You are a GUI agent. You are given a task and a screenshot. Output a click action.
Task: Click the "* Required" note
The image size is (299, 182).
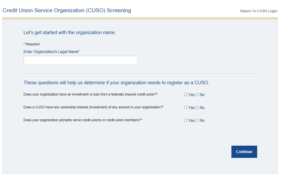pos(32,44)
